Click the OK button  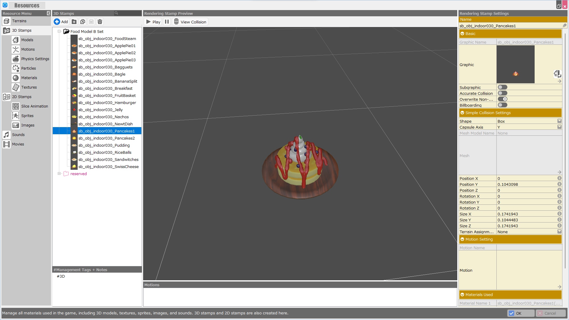(521, 313)
